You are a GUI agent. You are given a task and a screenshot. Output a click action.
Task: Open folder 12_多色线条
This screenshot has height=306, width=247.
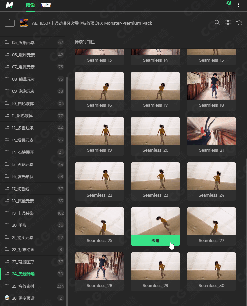[x=33, y=128]
